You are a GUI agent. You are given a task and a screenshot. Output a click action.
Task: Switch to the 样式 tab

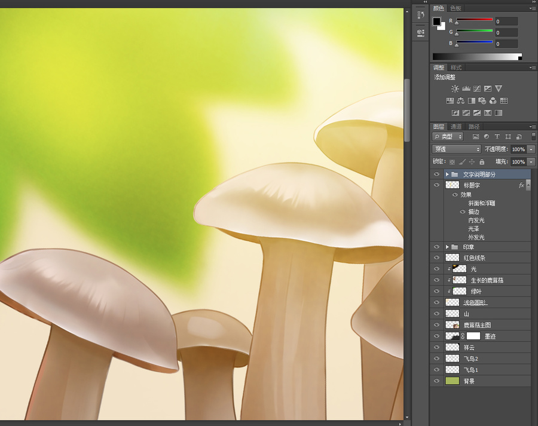(456, 68)
